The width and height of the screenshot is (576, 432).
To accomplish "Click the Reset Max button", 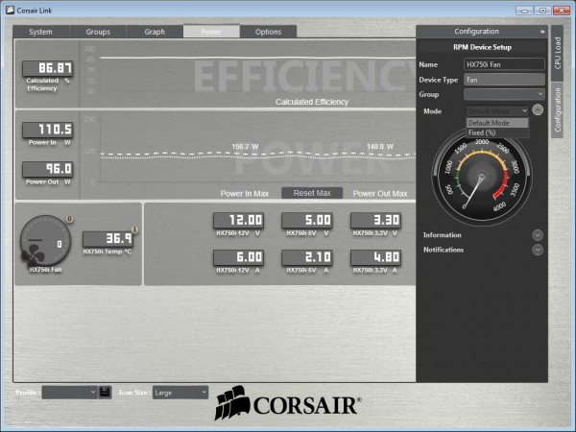I will click(312, 193).
